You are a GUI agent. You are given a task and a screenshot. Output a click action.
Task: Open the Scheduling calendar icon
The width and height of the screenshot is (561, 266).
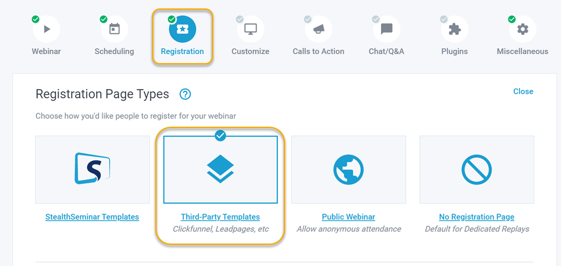pos(115,29)
